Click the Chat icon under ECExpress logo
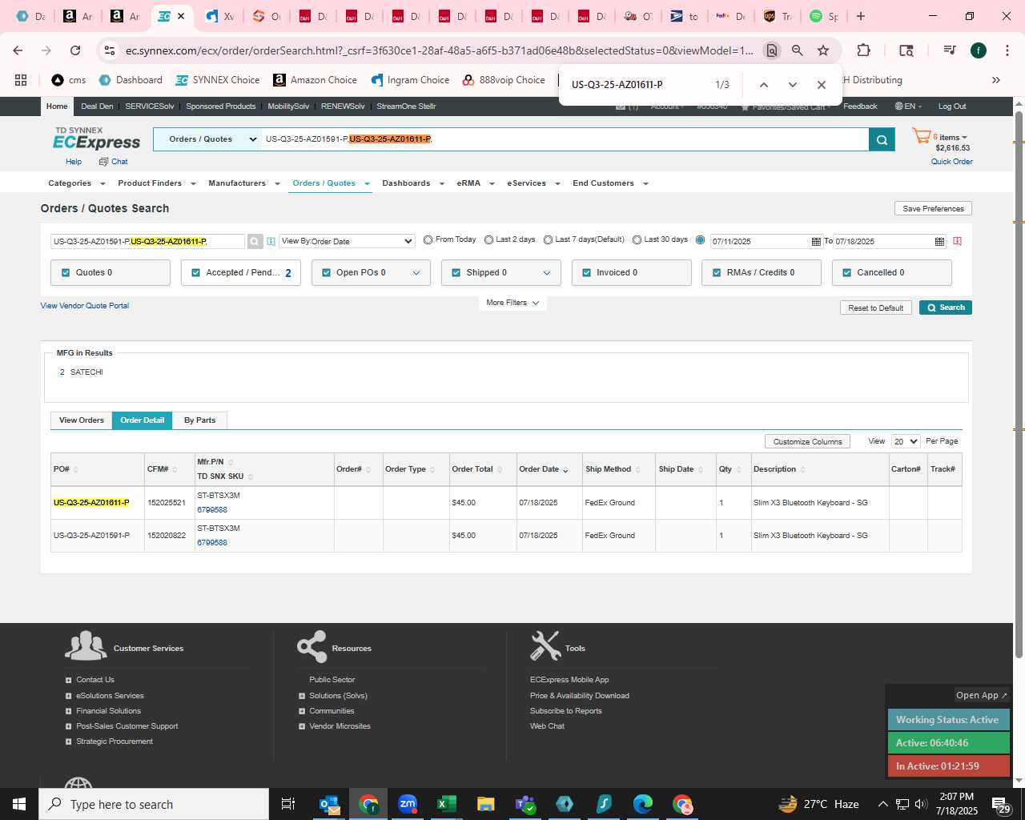The height and width of the screenshot is (820, 1025). click(103, 162)
